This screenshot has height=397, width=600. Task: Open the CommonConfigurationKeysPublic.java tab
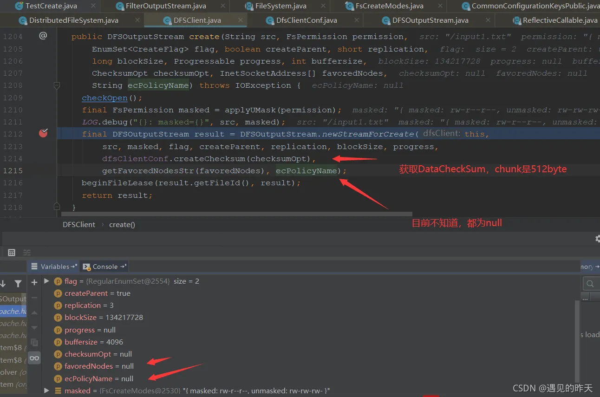tap(535, 6)
